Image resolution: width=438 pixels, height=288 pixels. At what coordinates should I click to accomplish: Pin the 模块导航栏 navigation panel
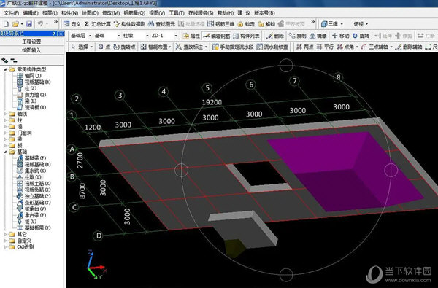[x=54, y=34]
